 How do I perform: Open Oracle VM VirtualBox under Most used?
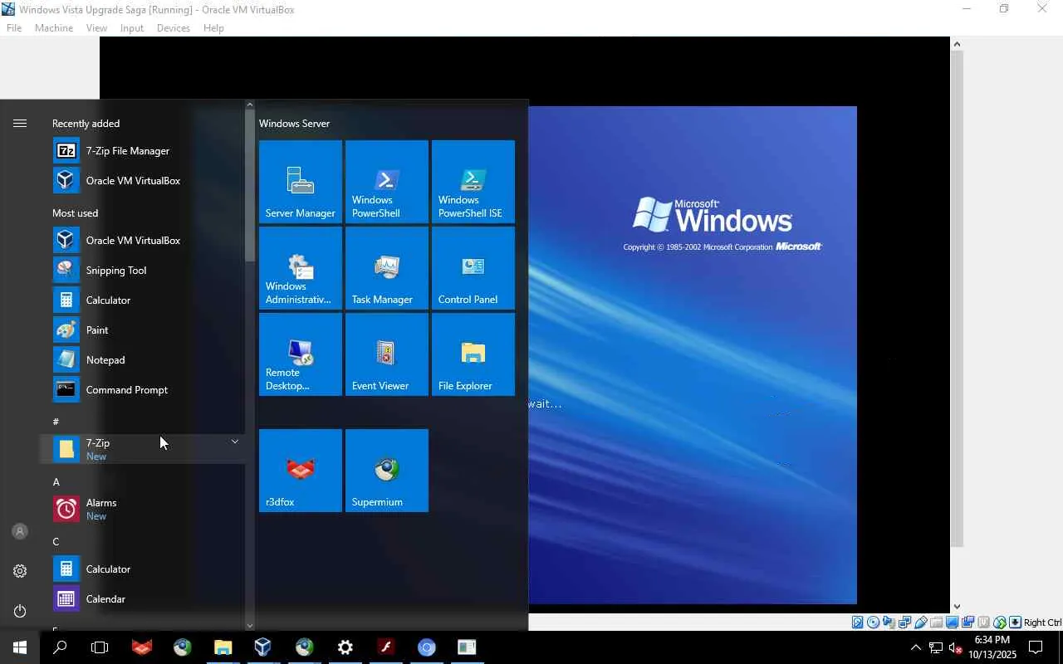142,241
